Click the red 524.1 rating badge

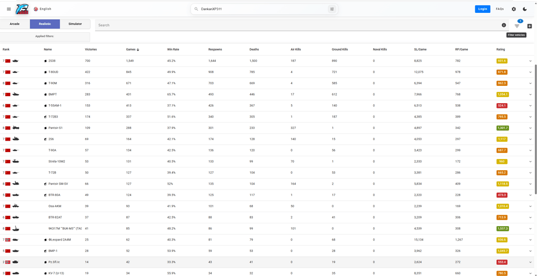(x=502, y=105)
